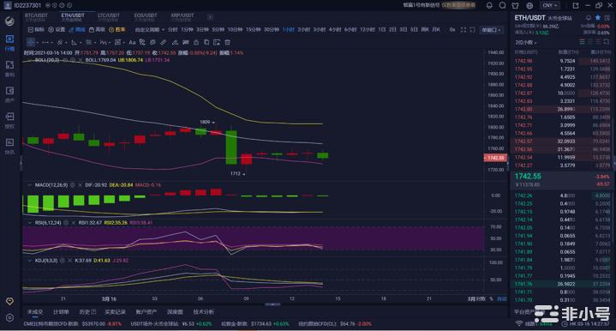This screenshot has width=616, height=331.
Task: Switch to the 历史 history tab
Action: coord(87,312)
